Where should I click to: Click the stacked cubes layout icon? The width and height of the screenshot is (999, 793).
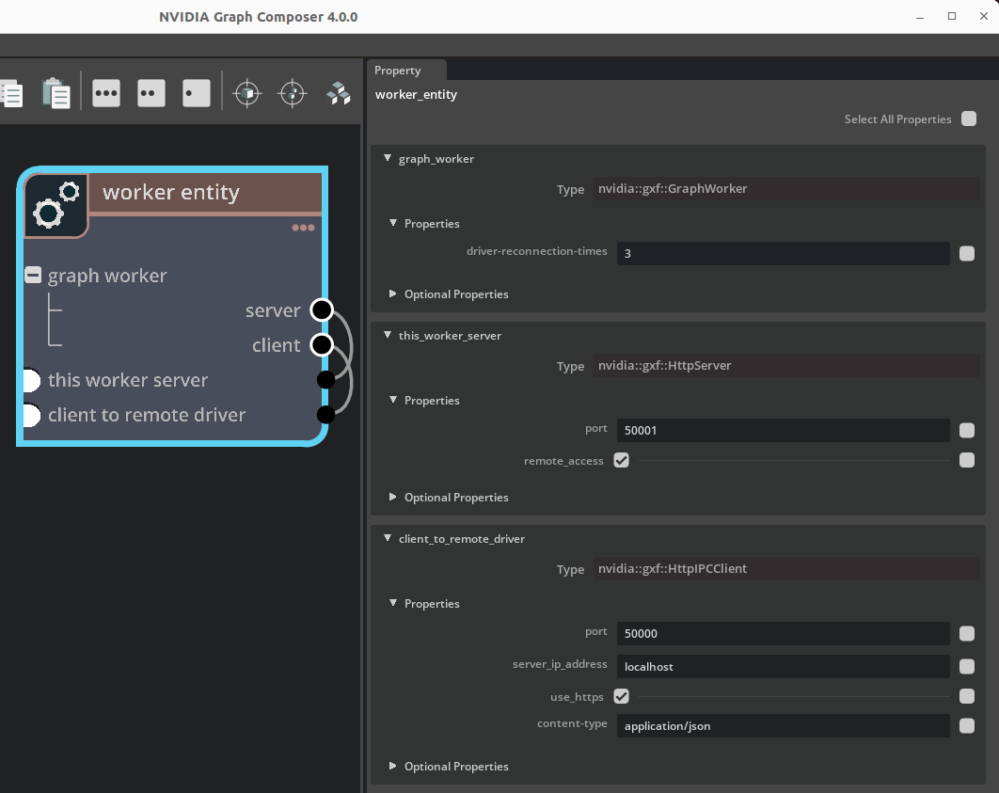(x=338, y=92)
